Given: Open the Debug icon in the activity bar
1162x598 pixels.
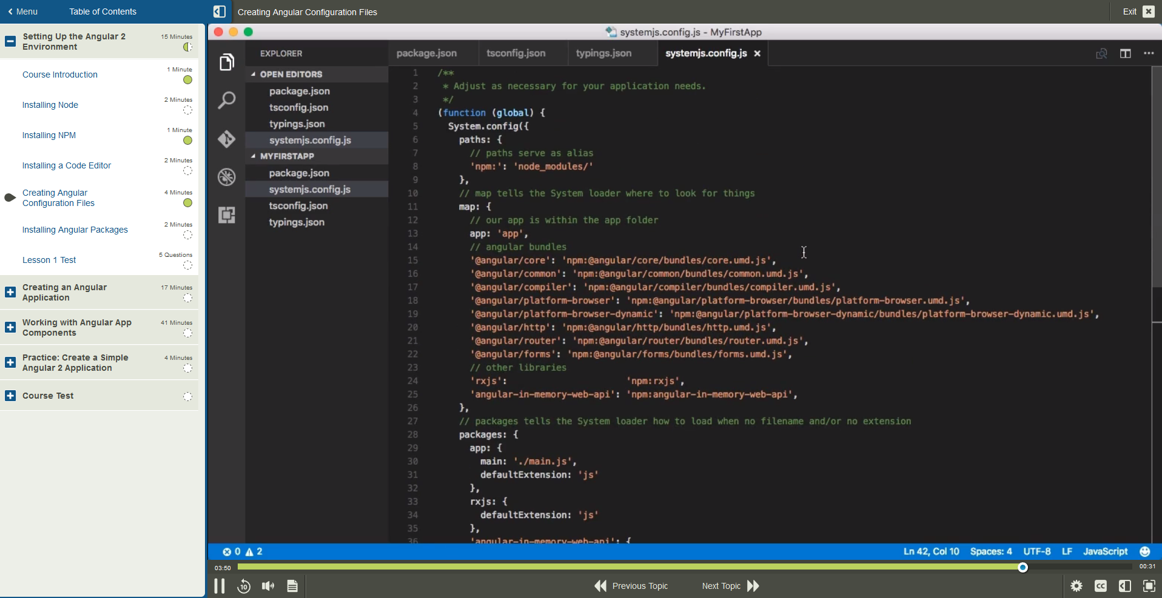Looking at the screenshot, I should 226,177.
